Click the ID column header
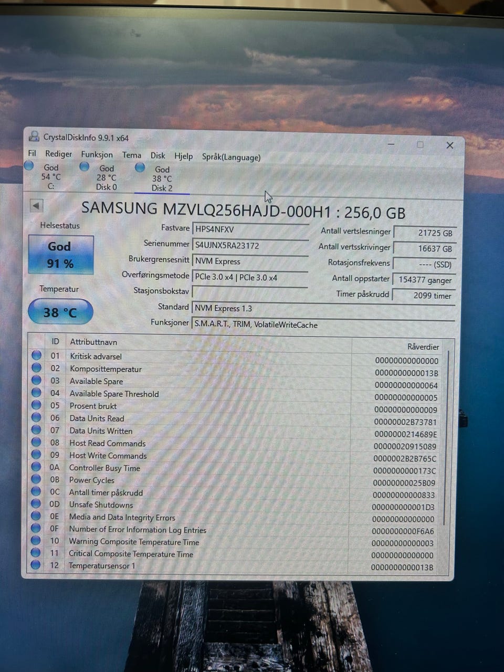Screen dimensions: 504x672 (x=55, y=341)
